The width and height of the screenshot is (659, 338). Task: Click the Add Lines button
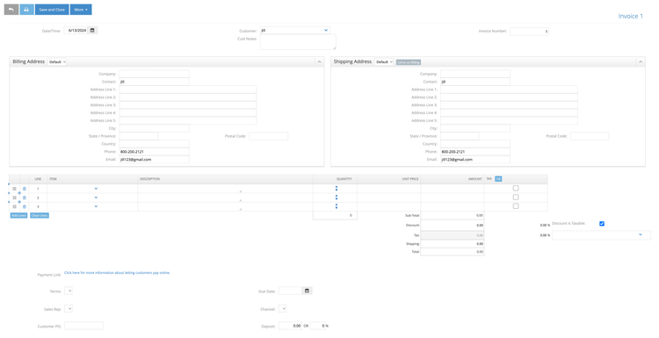[x=18, y=215]
